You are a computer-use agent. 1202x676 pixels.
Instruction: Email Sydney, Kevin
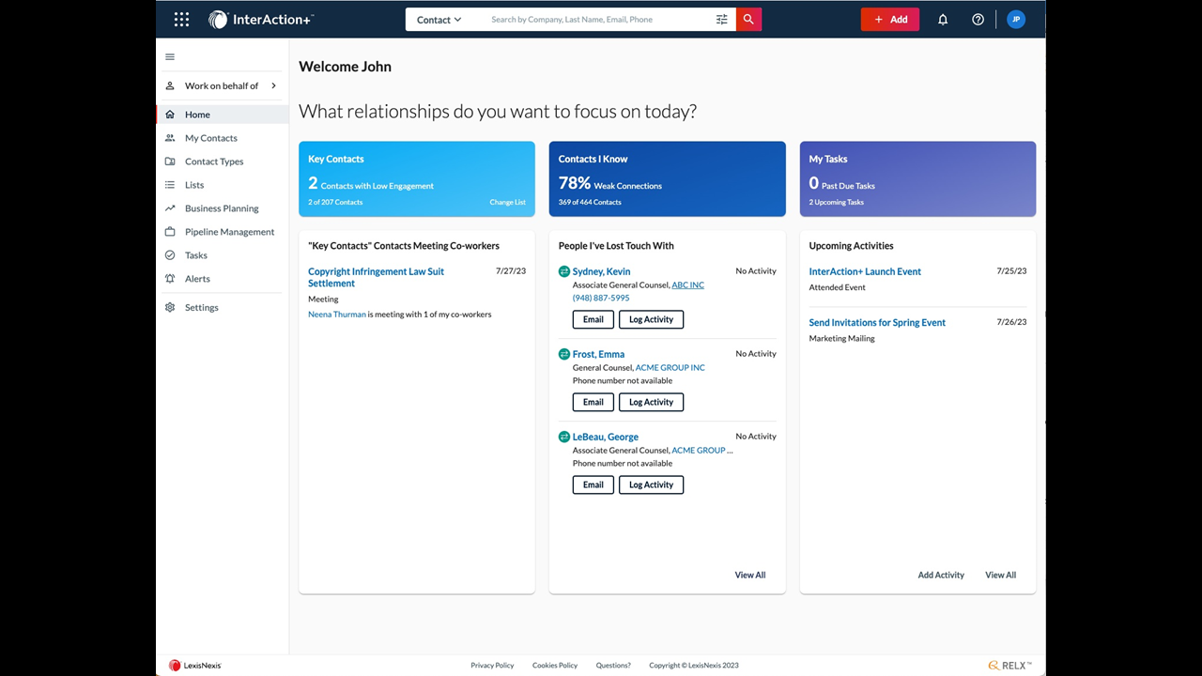[x=593, y=319]
